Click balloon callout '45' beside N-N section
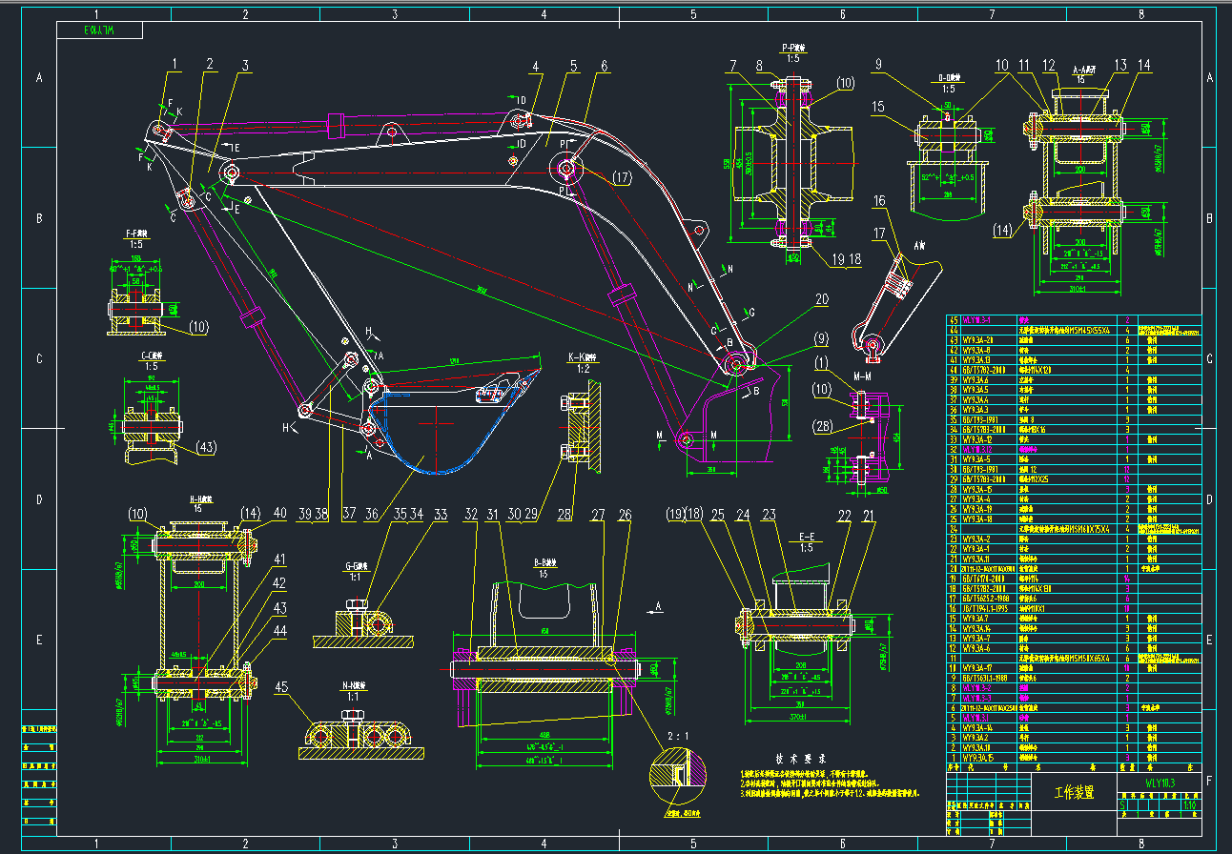Screen dimensions: 1232x854 coord(281,688)
